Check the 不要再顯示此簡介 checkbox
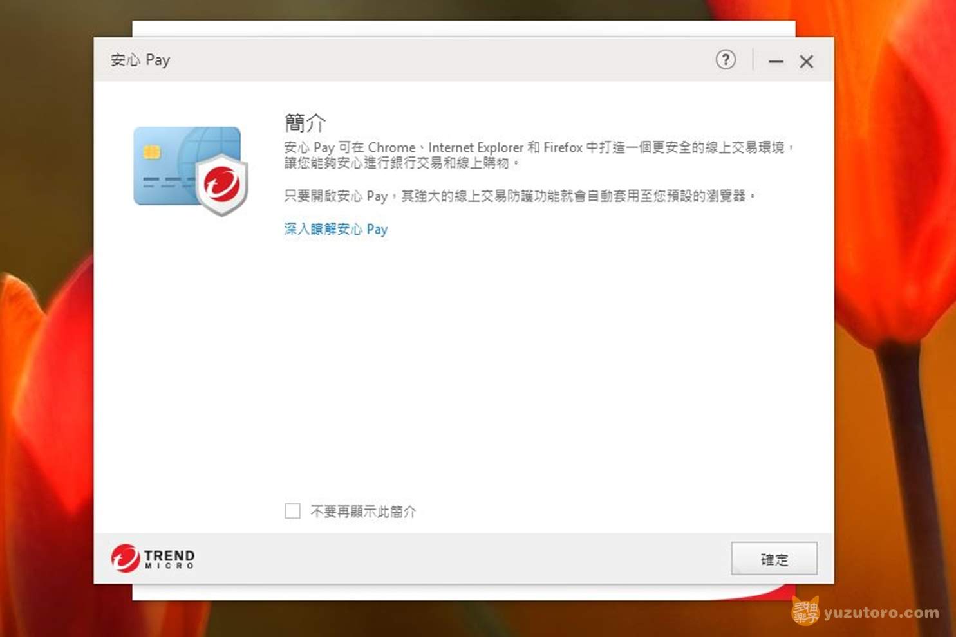The image size is (956, 637). 292,511
